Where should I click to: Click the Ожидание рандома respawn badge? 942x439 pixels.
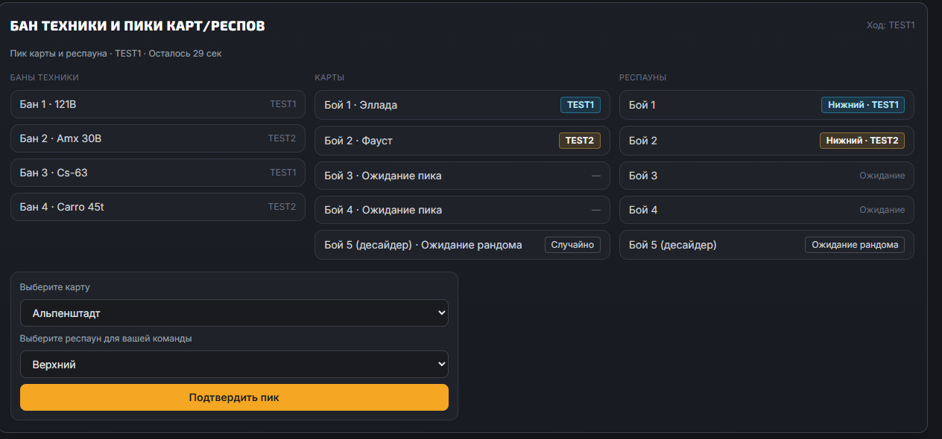point(854,245)
